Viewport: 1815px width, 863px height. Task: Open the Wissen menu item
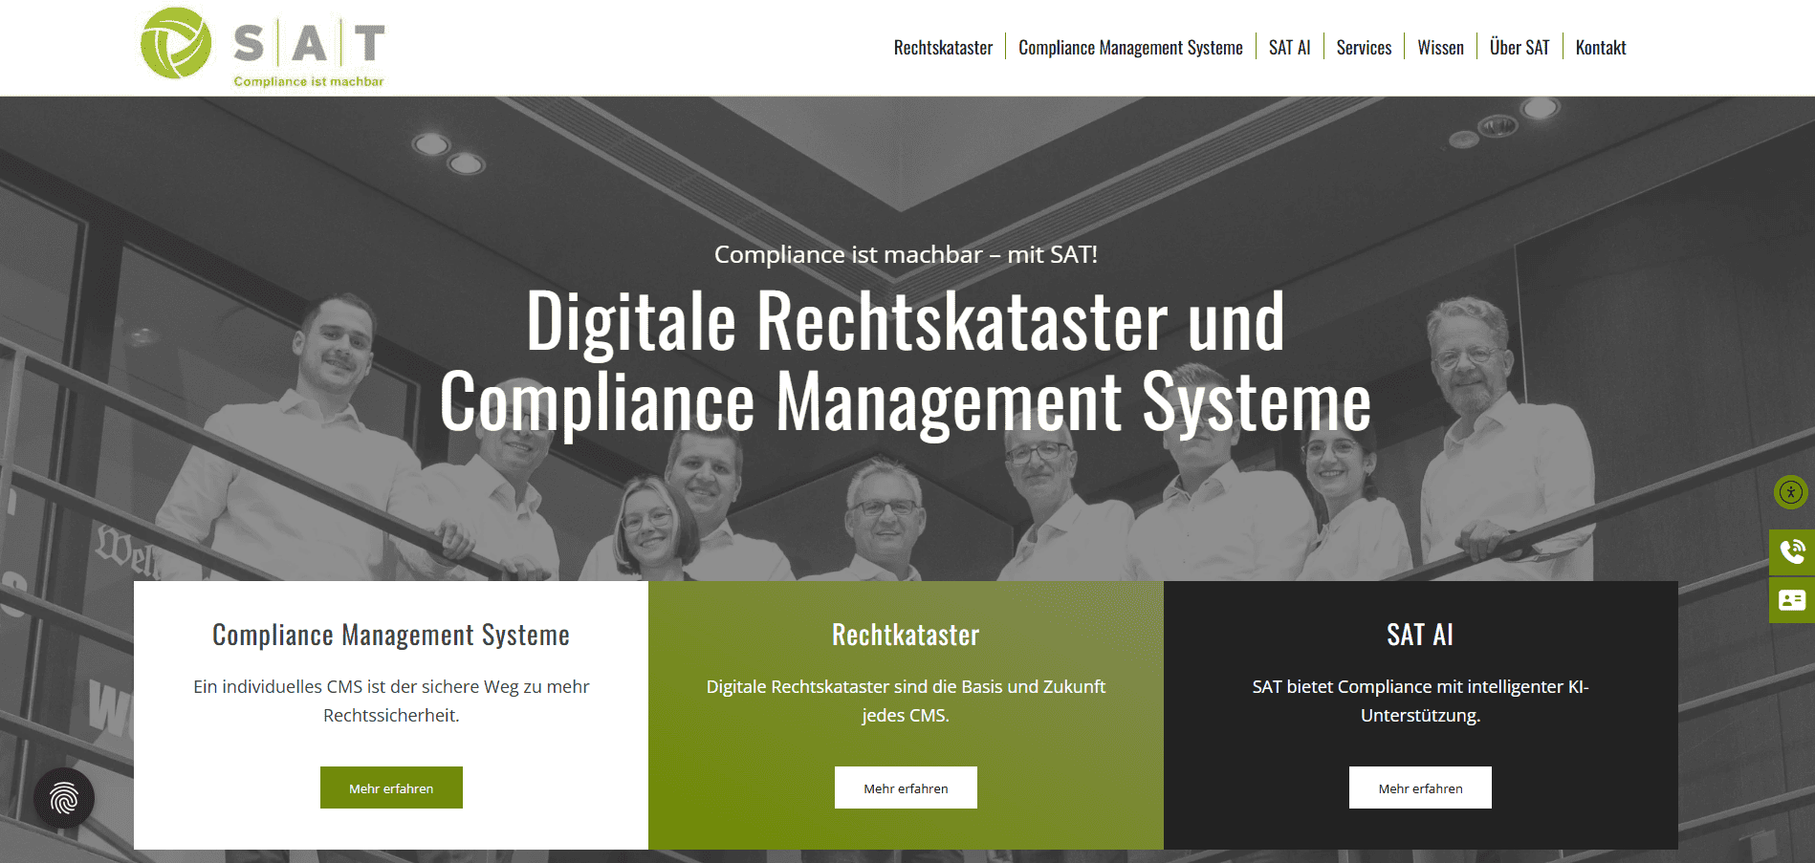(1440, 48)
